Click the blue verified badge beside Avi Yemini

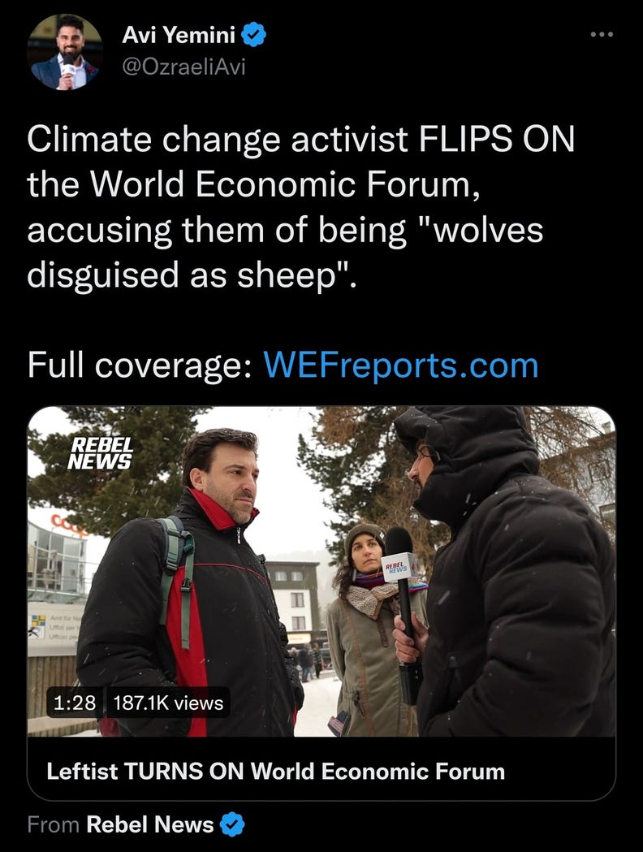pos(253,35)
